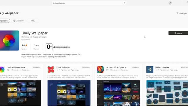This screenshot has height=106, width=188.
Task: Open the Widget Launcher title
Action: (x=162, y=67)
